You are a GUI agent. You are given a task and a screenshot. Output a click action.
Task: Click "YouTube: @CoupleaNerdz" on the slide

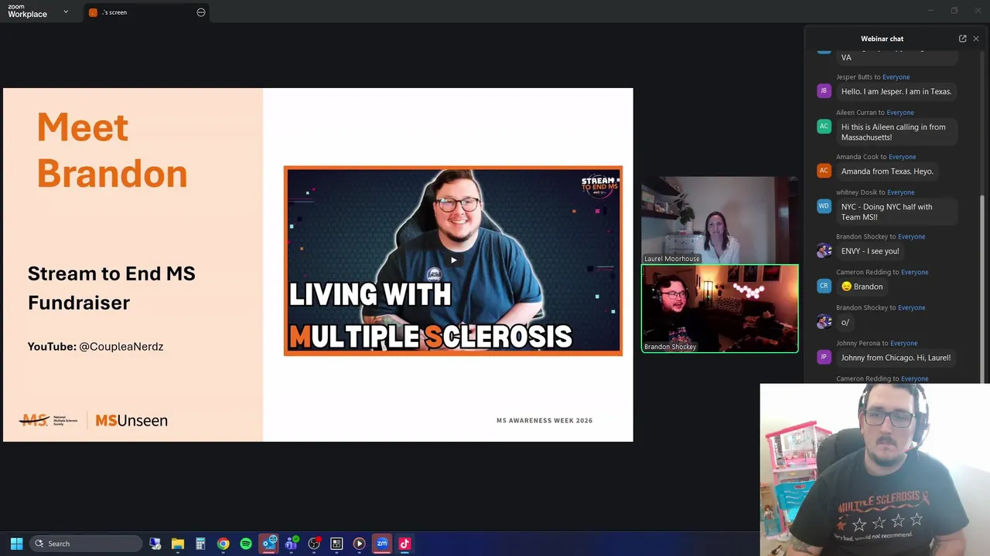95,347
